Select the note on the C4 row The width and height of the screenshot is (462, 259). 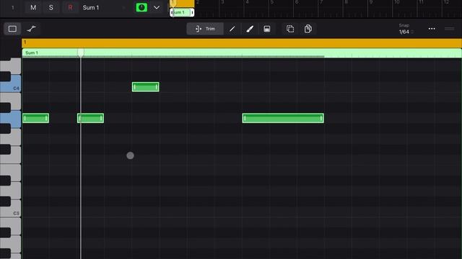[x=146, y=87]
